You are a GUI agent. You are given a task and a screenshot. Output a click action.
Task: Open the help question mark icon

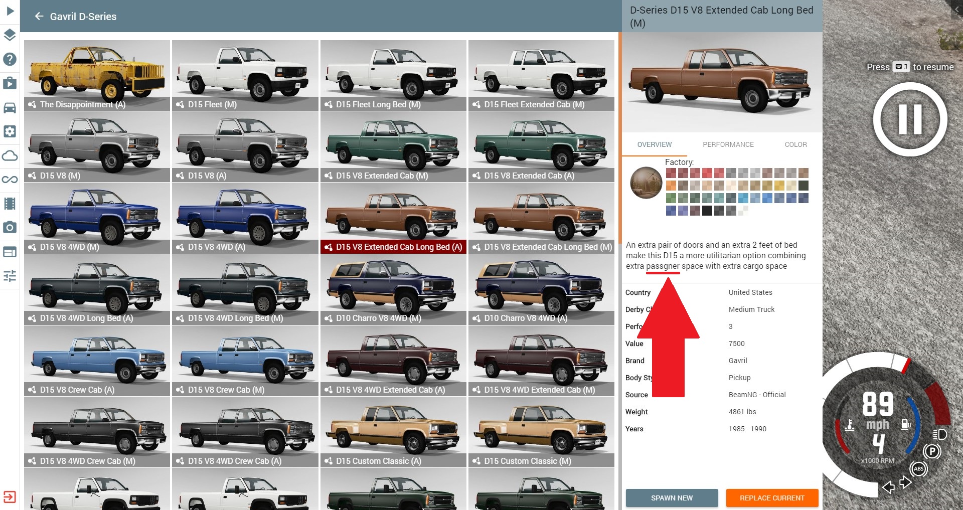(x=10, y=59)
